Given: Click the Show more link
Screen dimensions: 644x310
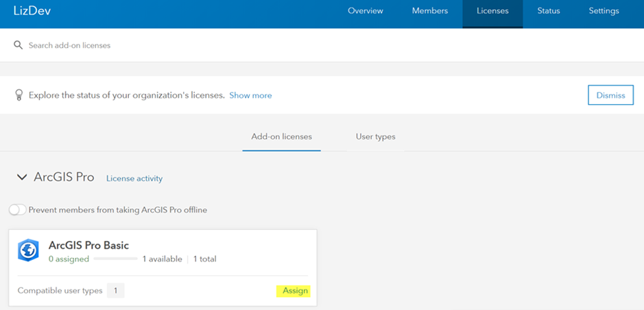Looking at the screenshot, I should 250,95.
